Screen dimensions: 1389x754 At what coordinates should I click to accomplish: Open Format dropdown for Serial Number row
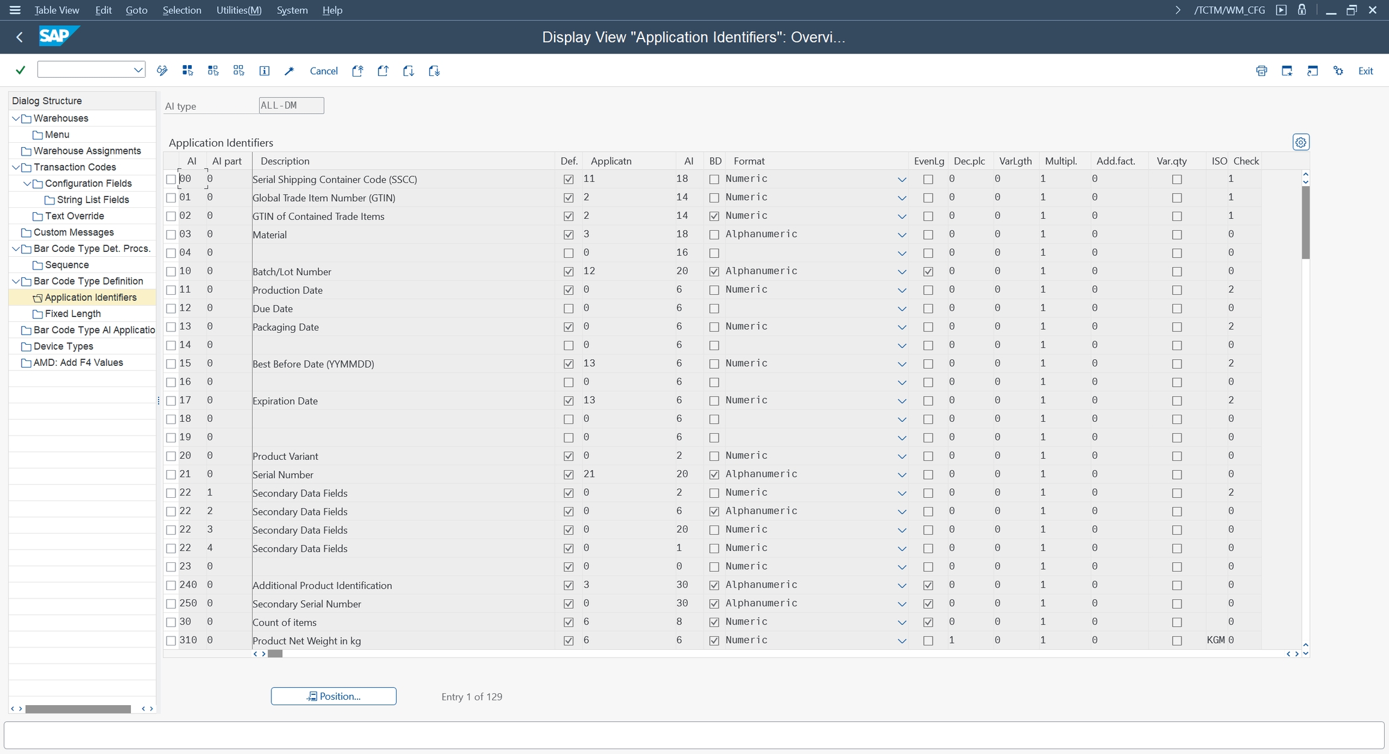[x=901, y=475]
